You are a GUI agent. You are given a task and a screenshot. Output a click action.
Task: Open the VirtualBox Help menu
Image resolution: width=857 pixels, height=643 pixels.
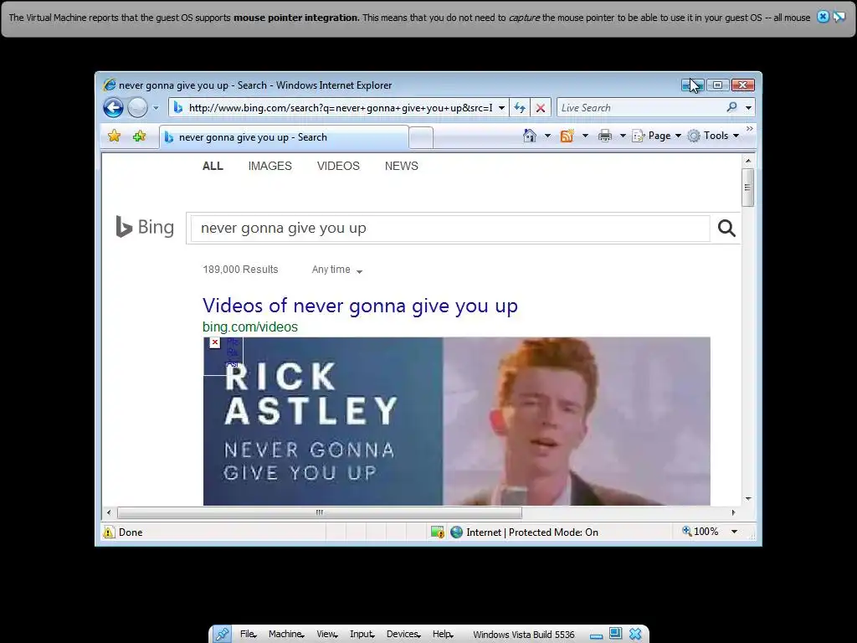pyautogui.click(x=443, y=635)
